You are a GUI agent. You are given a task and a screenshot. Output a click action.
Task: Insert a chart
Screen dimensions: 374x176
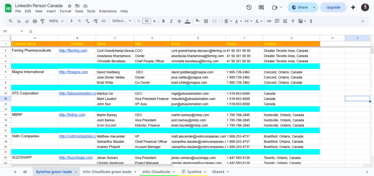(x=285, y=21)
